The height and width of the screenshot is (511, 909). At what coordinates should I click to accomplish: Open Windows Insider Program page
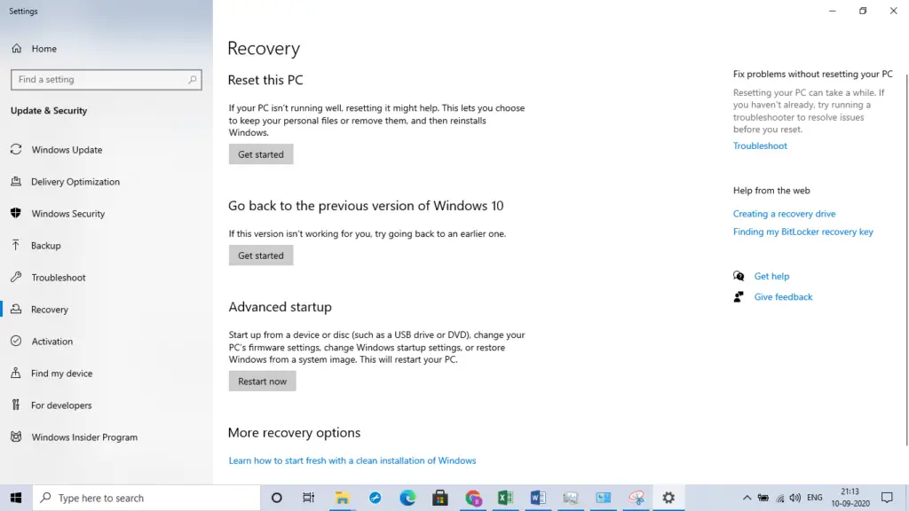coord(84,436)
